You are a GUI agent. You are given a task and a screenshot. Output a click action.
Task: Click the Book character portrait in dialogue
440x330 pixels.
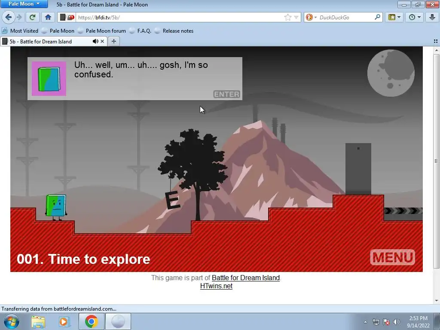click(49, 79)
